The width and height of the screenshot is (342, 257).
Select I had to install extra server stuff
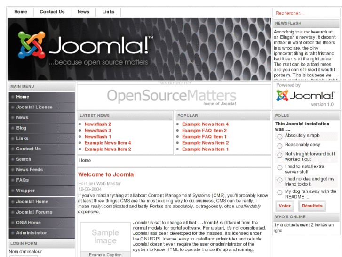(x=280, y=167)
